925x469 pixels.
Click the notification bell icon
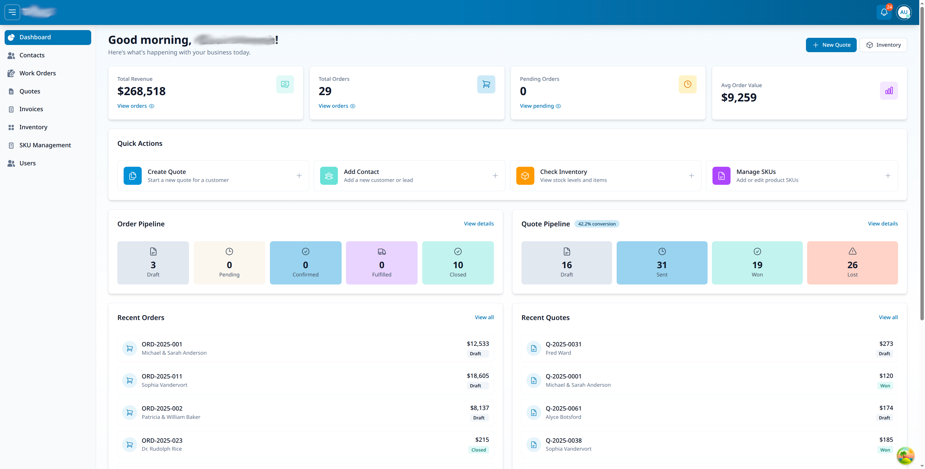click(884, 12)
